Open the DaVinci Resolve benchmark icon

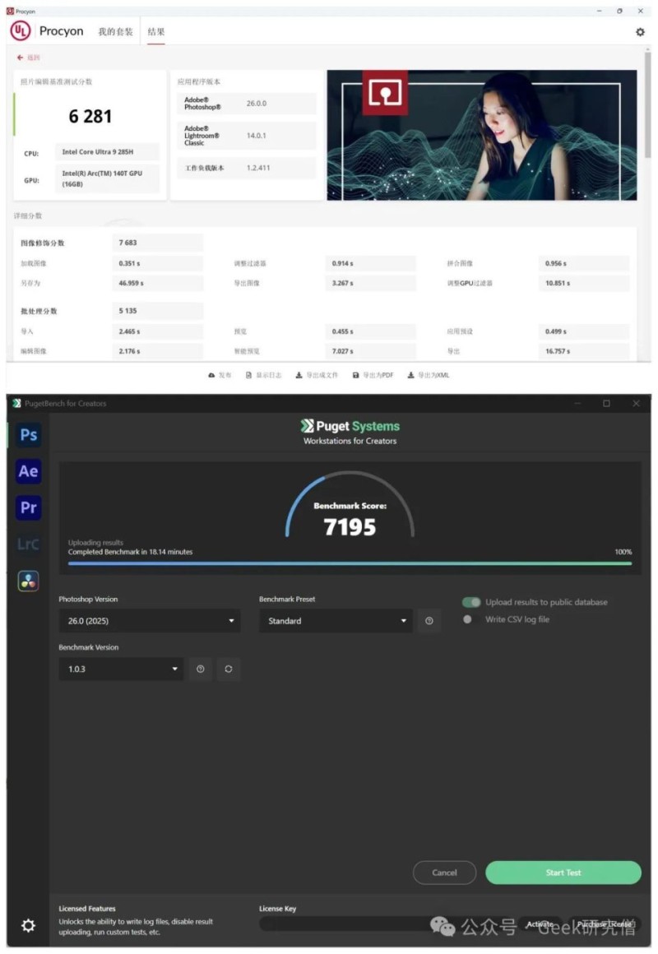28,581
